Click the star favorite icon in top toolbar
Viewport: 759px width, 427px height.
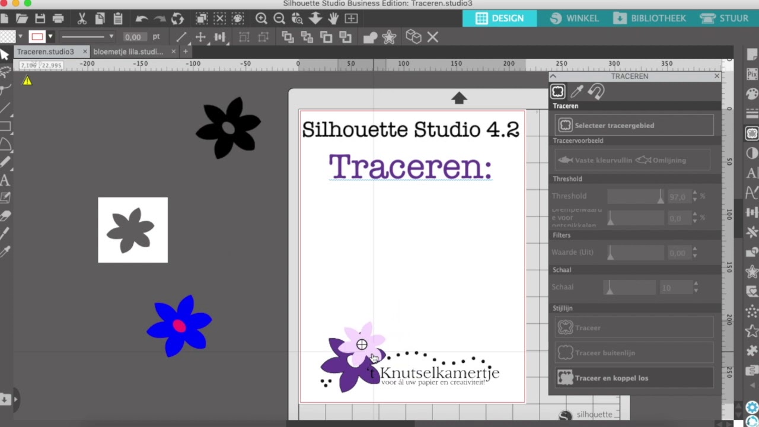tap(389, 37)
